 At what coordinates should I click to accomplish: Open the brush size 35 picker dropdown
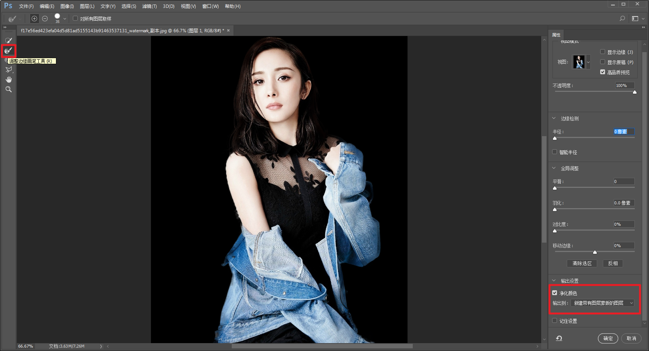click(x=65, y=18)
